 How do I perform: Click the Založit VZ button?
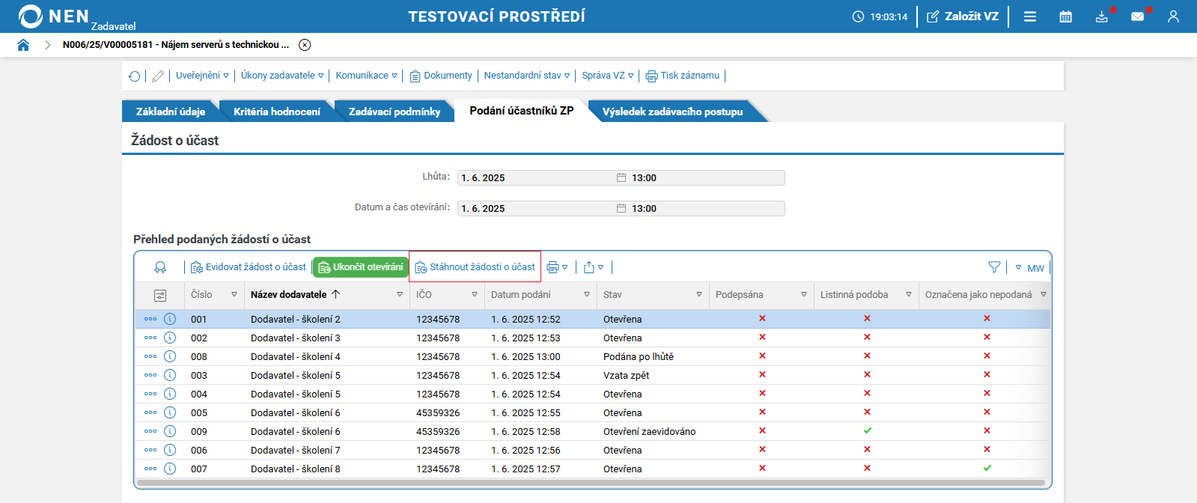point(963,16)
